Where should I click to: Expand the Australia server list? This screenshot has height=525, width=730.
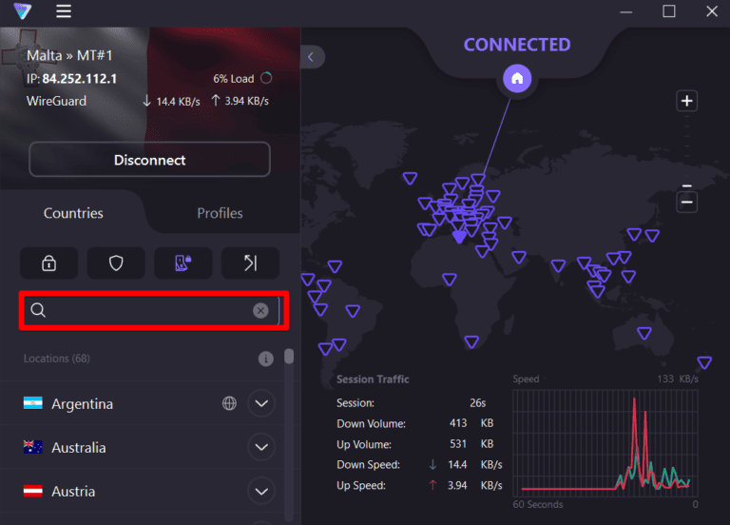coord(261,447)
